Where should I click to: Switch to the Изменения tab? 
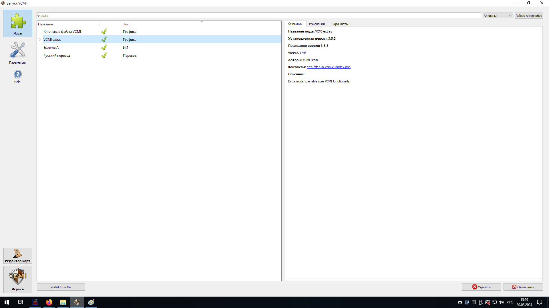click(x=317, y=24)
